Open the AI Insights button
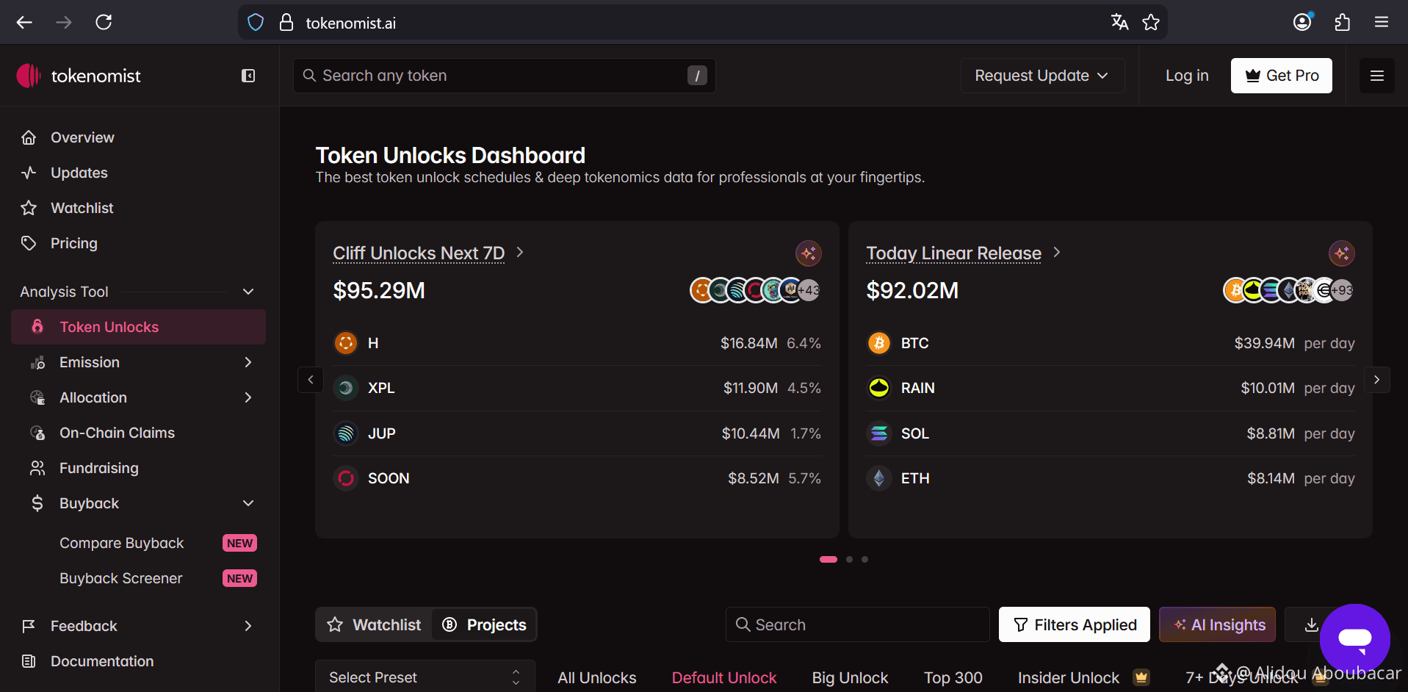The height and width of the screenshot is (692, 1408). point(1218,624)
